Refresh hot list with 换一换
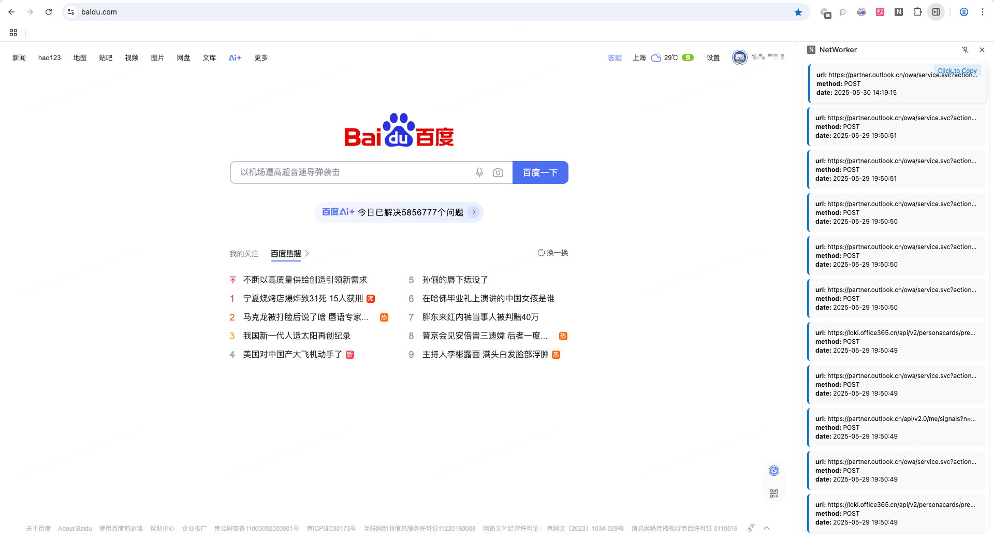 [x=552, y=253]
